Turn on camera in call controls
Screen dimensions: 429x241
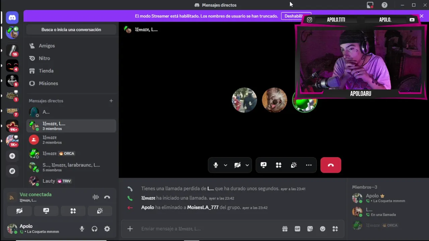tap(237, 165)
